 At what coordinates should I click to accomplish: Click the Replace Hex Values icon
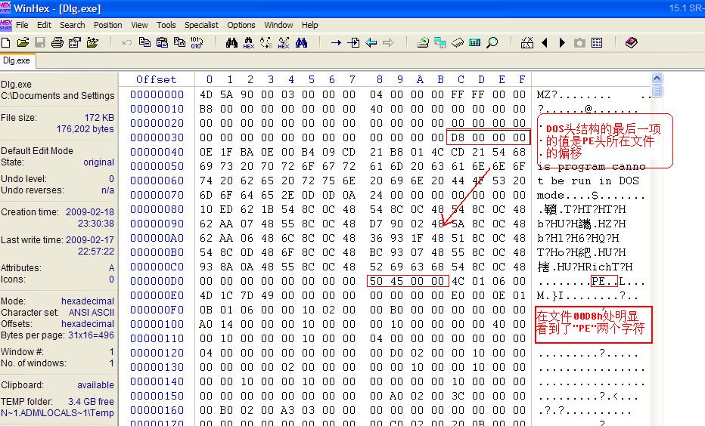coord(284,42)
